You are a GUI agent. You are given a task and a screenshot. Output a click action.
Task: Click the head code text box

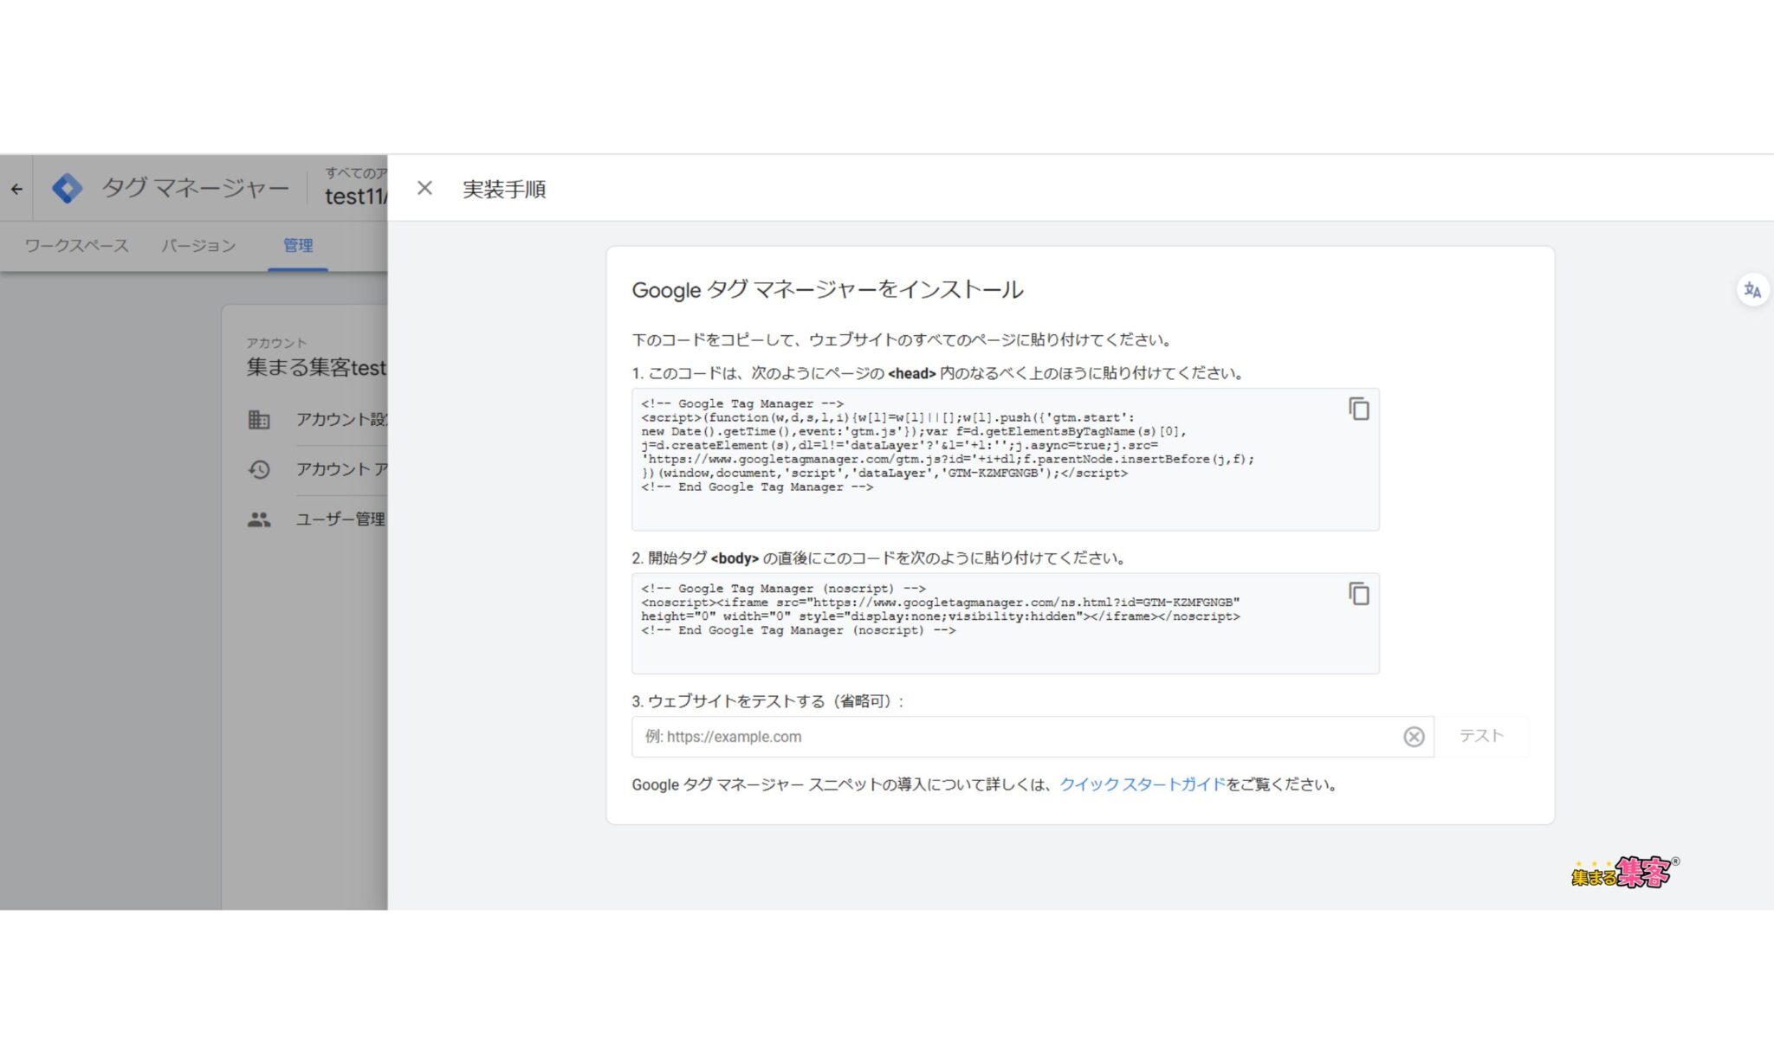pos(1005,460)
